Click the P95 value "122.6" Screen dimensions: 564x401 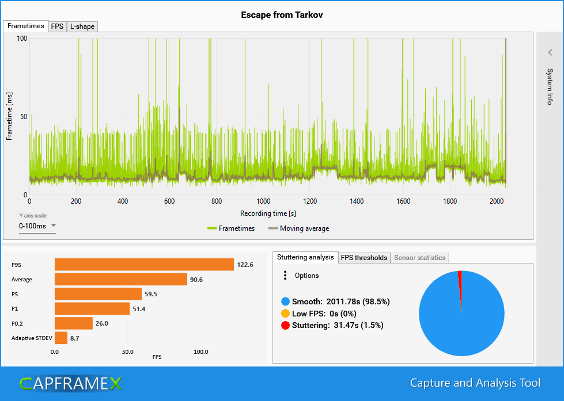click(245, 265)
